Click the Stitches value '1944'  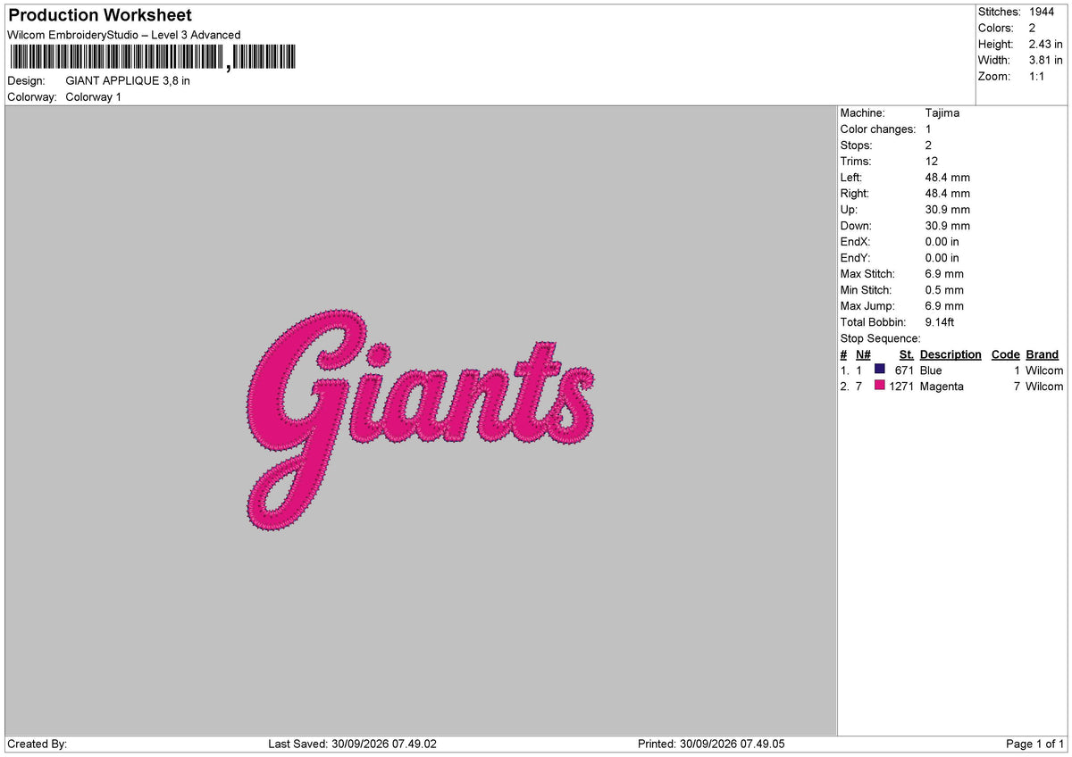pyautogui.click(x=1042, y=12)
